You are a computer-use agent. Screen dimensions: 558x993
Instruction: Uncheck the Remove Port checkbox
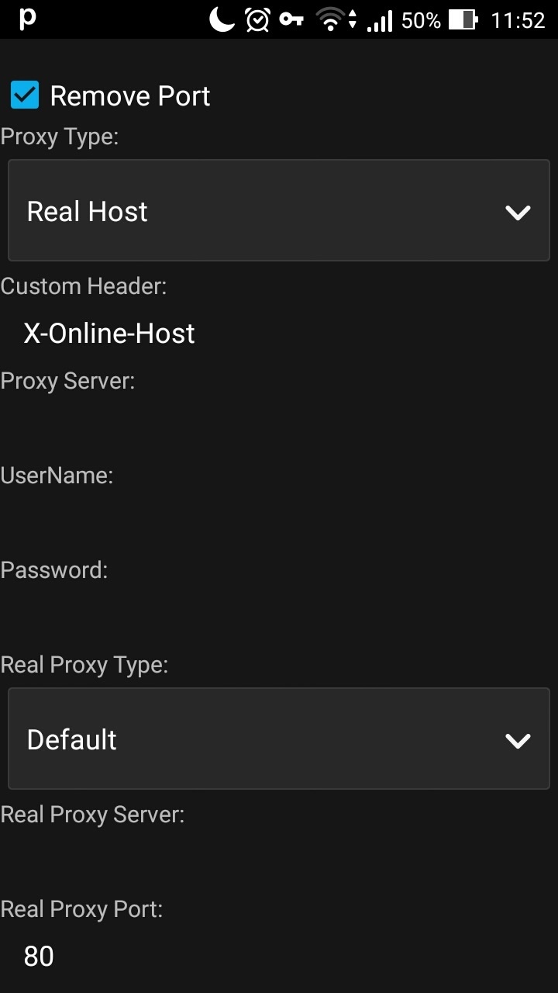pyautogui.click(x=25, y=95)
